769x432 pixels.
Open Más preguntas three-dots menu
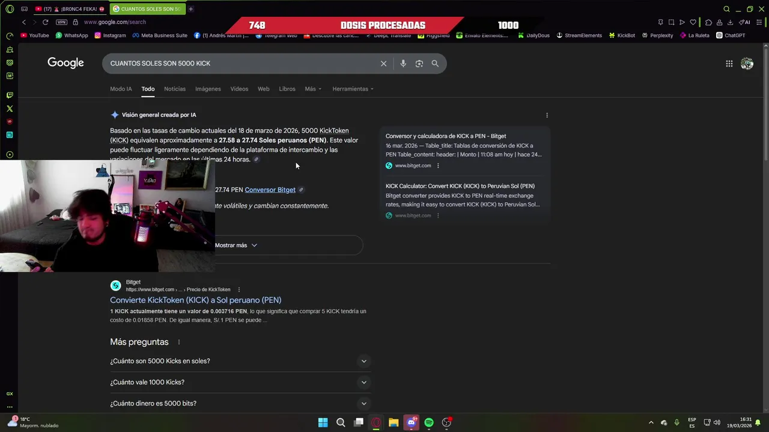click(x=178, y=342)
